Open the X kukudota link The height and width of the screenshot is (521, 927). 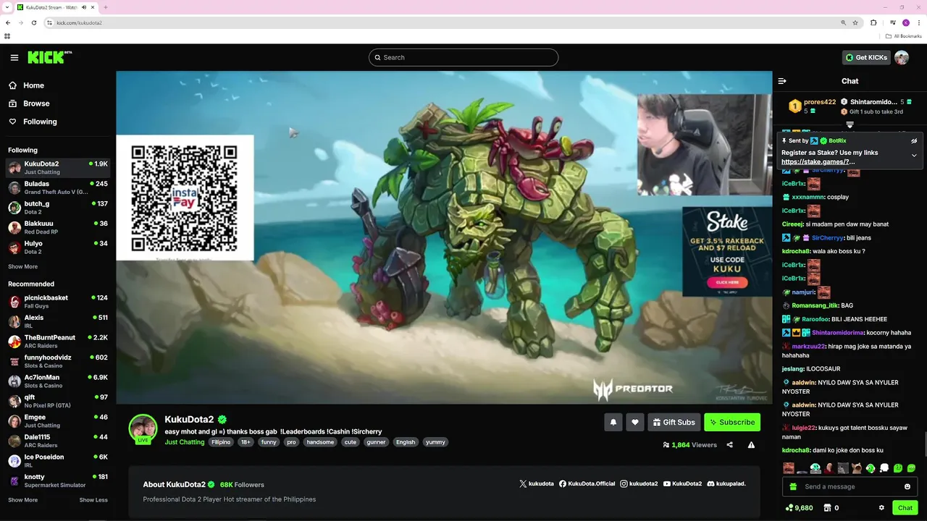click(537, 483)
